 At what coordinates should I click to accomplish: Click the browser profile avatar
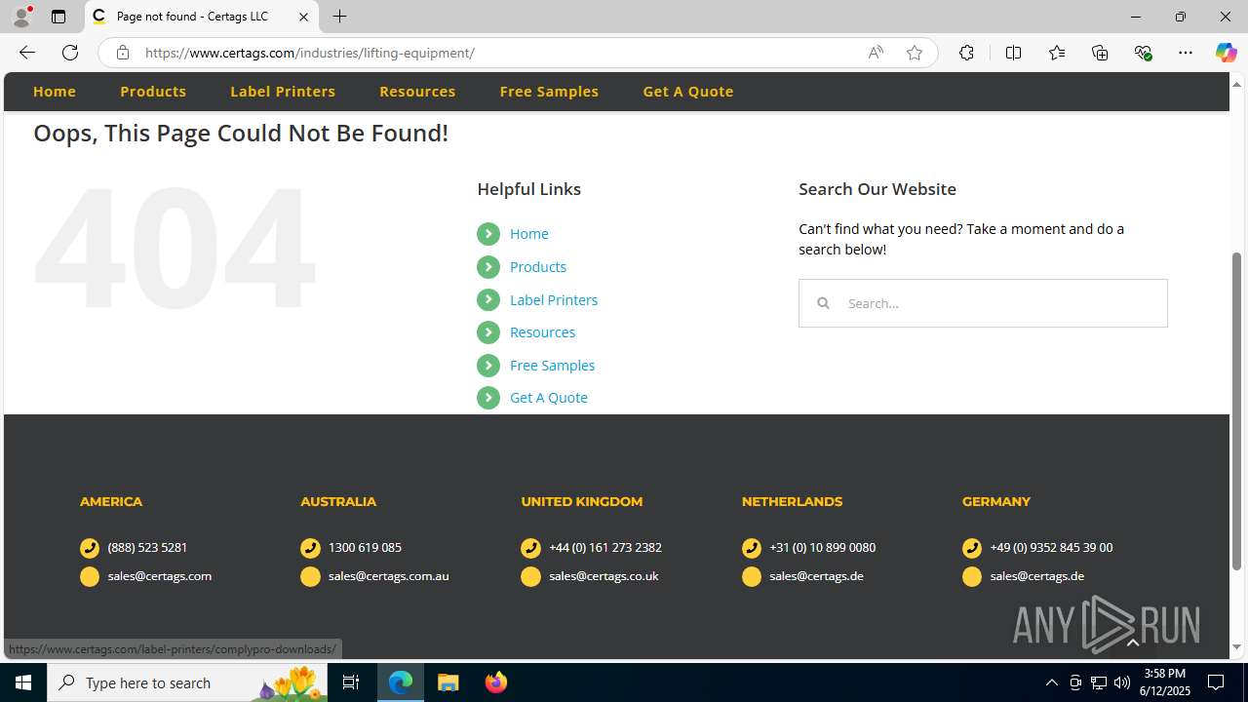21,17
